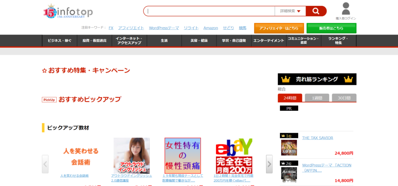Click the orange アフィリエイターはこちら button

(x=279, y=28)
